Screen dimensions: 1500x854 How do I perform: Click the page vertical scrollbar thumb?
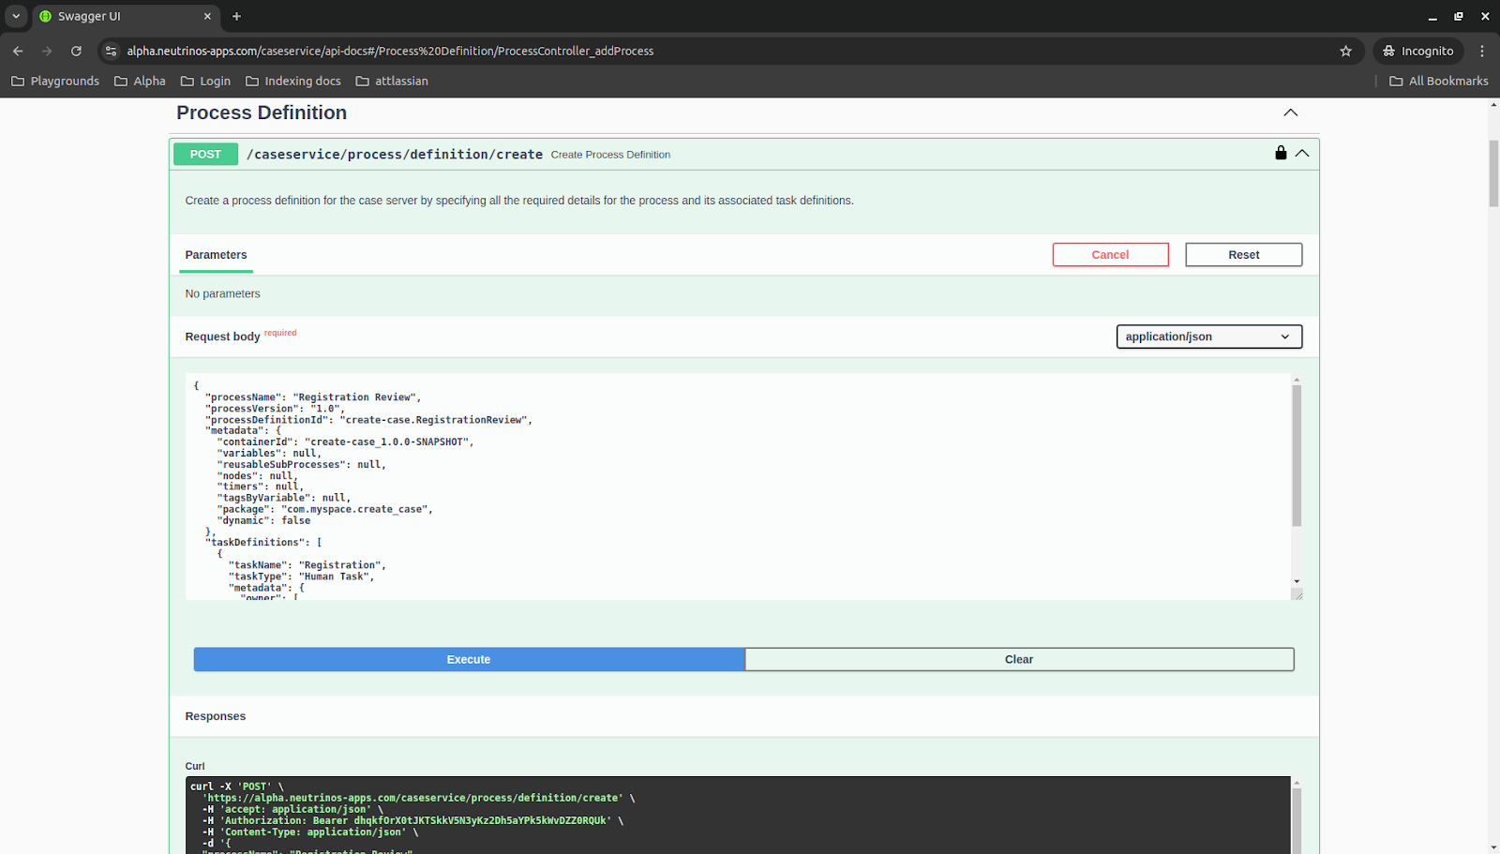tap(1493, 173)
